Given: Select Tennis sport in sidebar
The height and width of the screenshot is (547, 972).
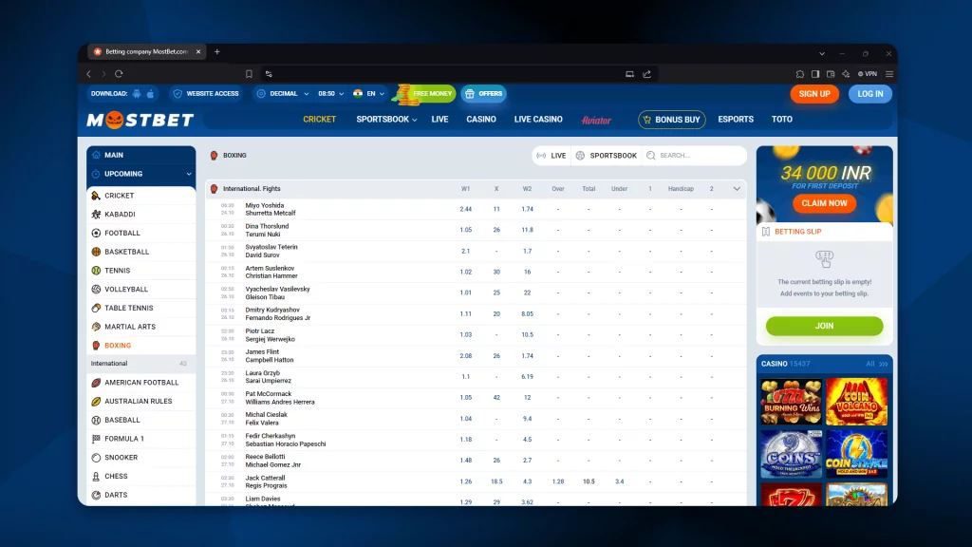Looking at the screenshot, I should click(141, 271).
